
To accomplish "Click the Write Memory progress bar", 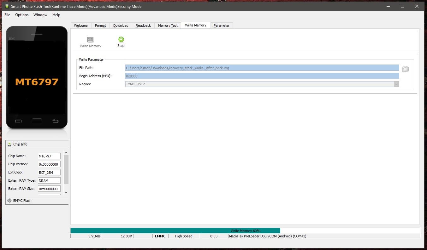I will click(x=245, y=231).
